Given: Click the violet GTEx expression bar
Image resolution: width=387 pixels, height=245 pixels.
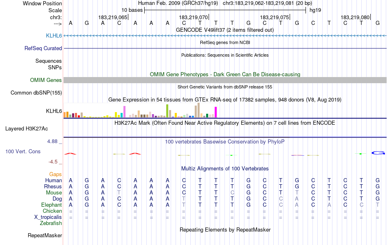Looking at the screenshot, I should point(124,112).
